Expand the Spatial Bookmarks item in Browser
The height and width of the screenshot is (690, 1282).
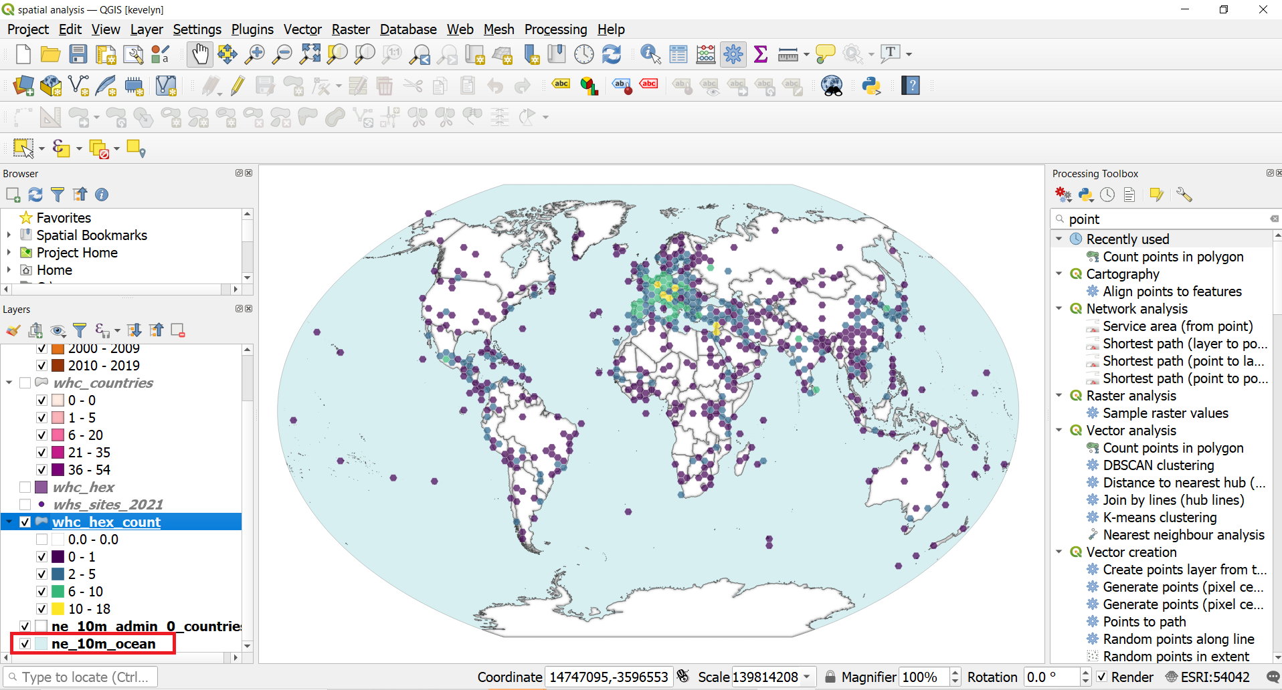(9, 235)
